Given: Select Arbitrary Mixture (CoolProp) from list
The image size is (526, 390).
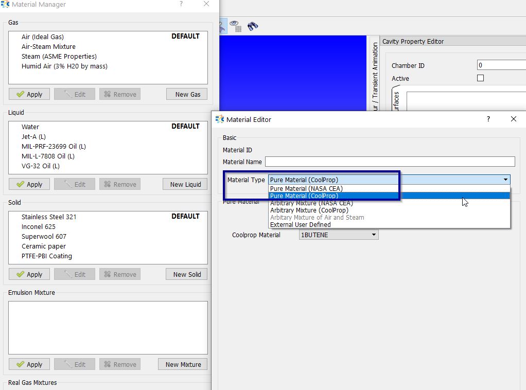Looking at the screenshot, I should coord(309,210).
